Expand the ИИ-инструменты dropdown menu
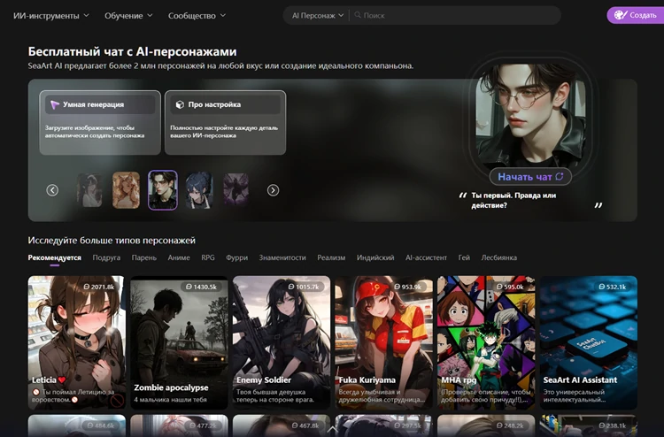This screenshot has width=664, height=437. (50, 16)
